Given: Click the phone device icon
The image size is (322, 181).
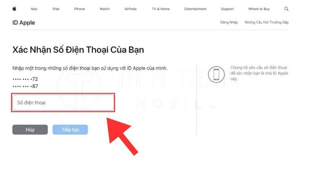Looking at the screenshot, I should 216,74.
